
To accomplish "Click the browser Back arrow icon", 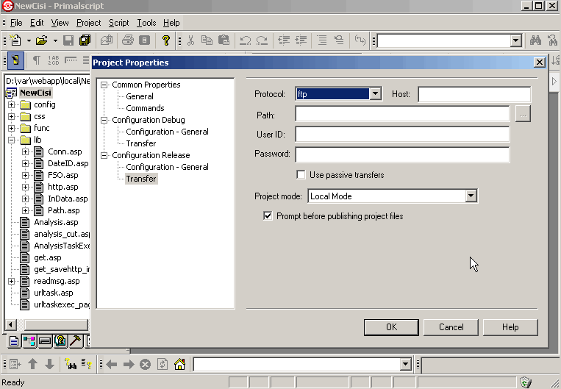I will tap(112, 364).
